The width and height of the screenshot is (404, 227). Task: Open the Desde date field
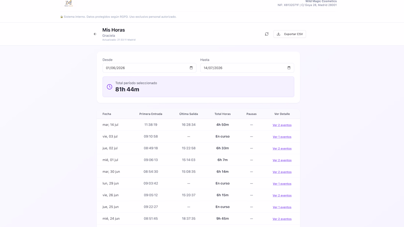point(149,68)
